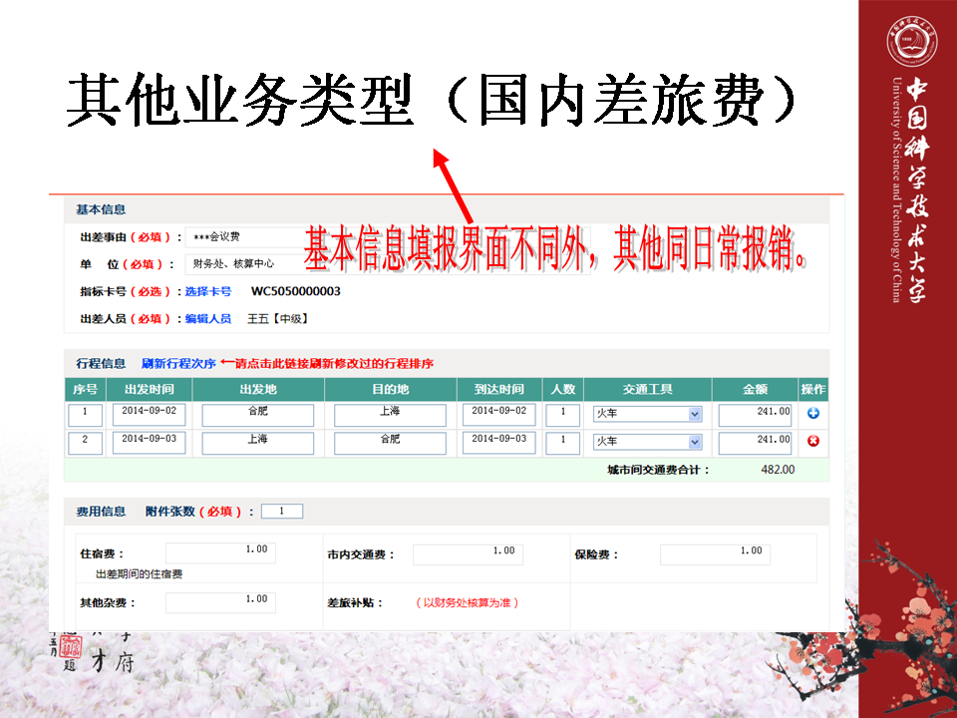Click the 城市间交通费合计 label

(x=659, y=470)
